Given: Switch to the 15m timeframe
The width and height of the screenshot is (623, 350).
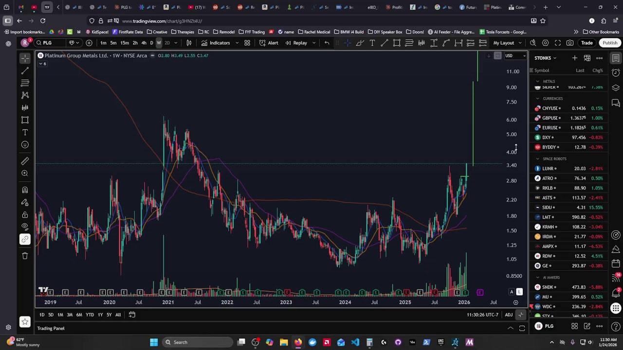Looking at the screenshot, I should click(125, 43).
